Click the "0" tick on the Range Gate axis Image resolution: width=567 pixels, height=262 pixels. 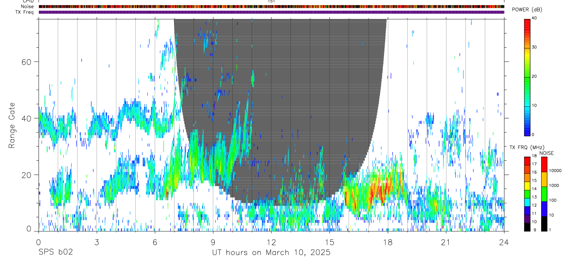pyautogui.click(x=29, y=229)
